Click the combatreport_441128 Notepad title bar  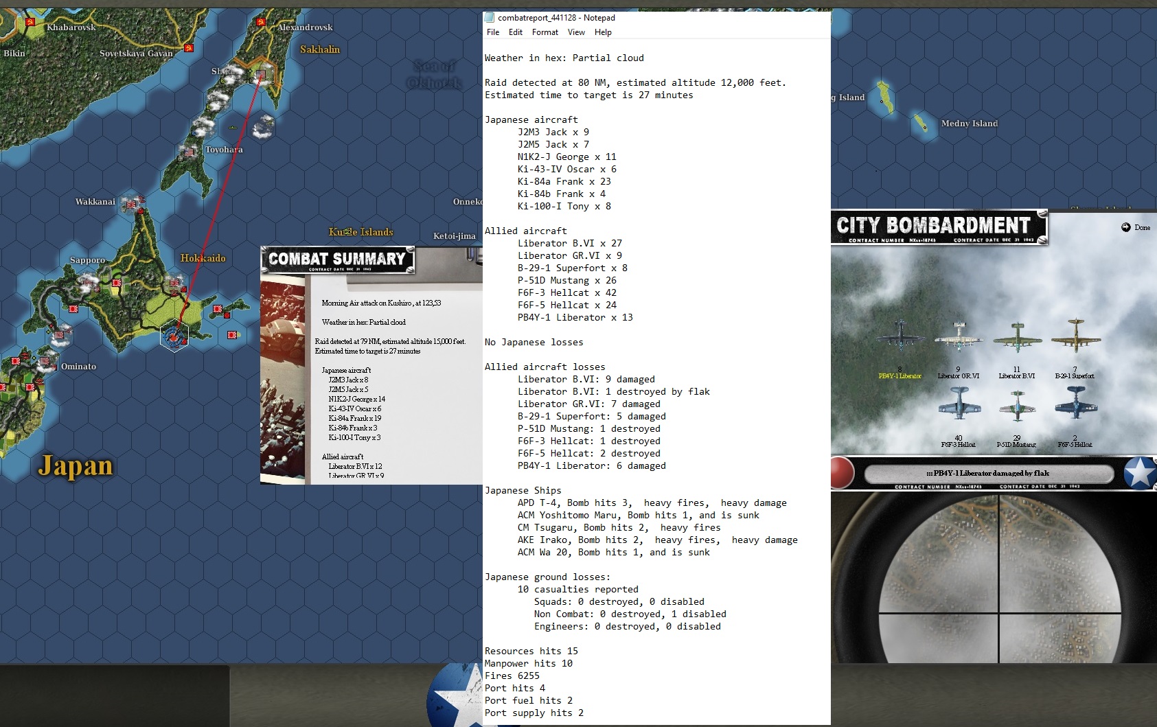(656, 18)
